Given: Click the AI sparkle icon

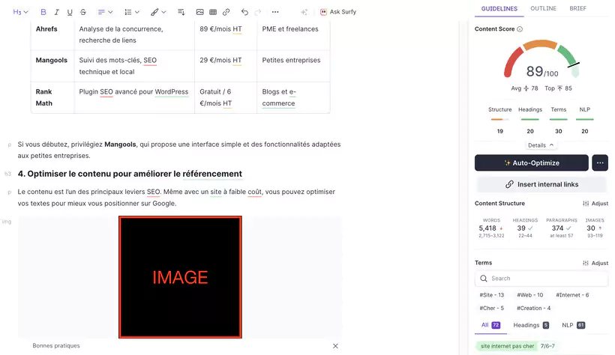Looking at the screenshot, I should click(304, 12).
